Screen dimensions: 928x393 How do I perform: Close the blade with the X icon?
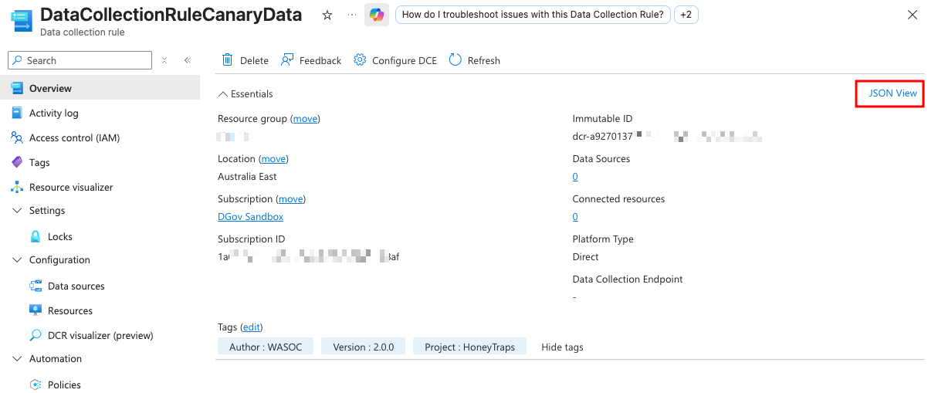pos(912,15)
